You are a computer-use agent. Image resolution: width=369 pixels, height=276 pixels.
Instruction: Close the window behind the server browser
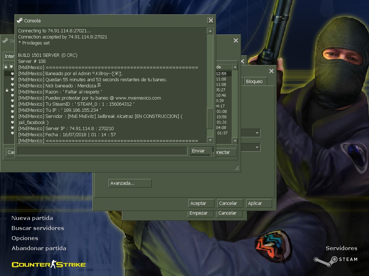(x=243, y=61)
